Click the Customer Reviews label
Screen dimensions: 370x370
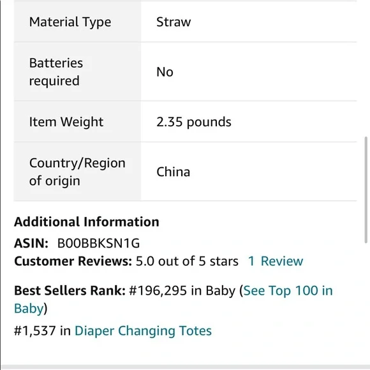pyautogui.click(x=73, y=261)
